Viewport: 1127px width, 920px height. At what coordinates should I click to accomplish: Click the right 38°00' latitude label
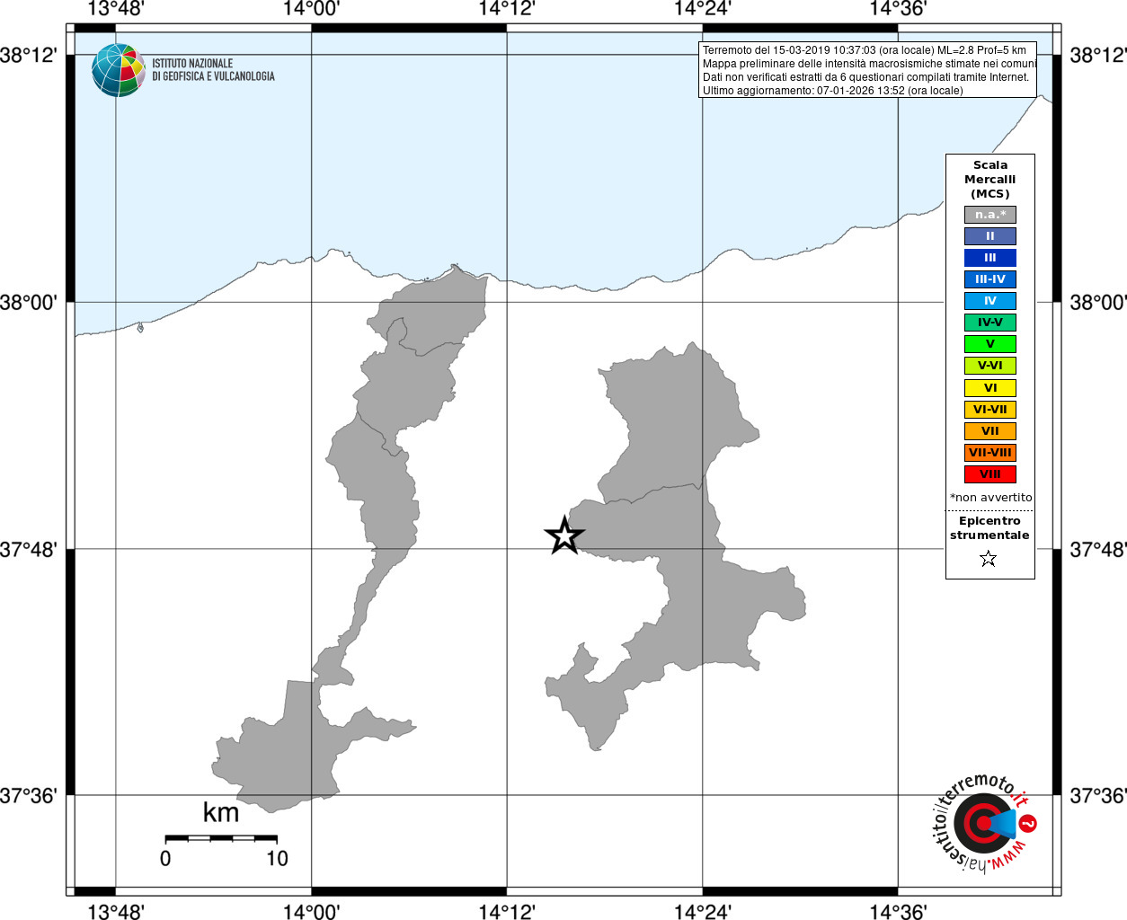tap(1097, 303)
